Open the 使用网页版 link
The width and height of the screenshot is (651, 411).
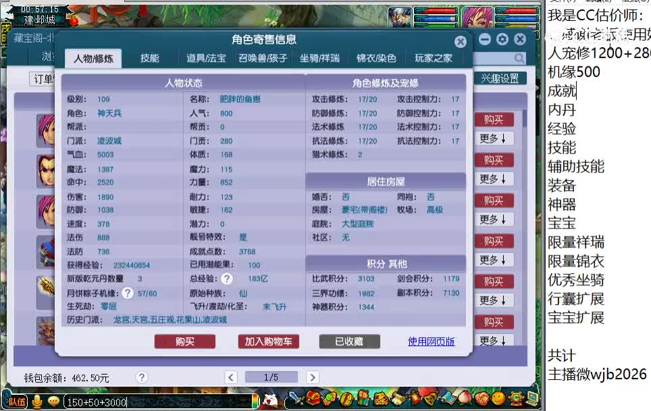point(431,341)
